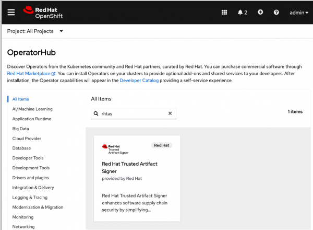Clear the rhtas search text
The image size is (313, 230).
point(170,113)
